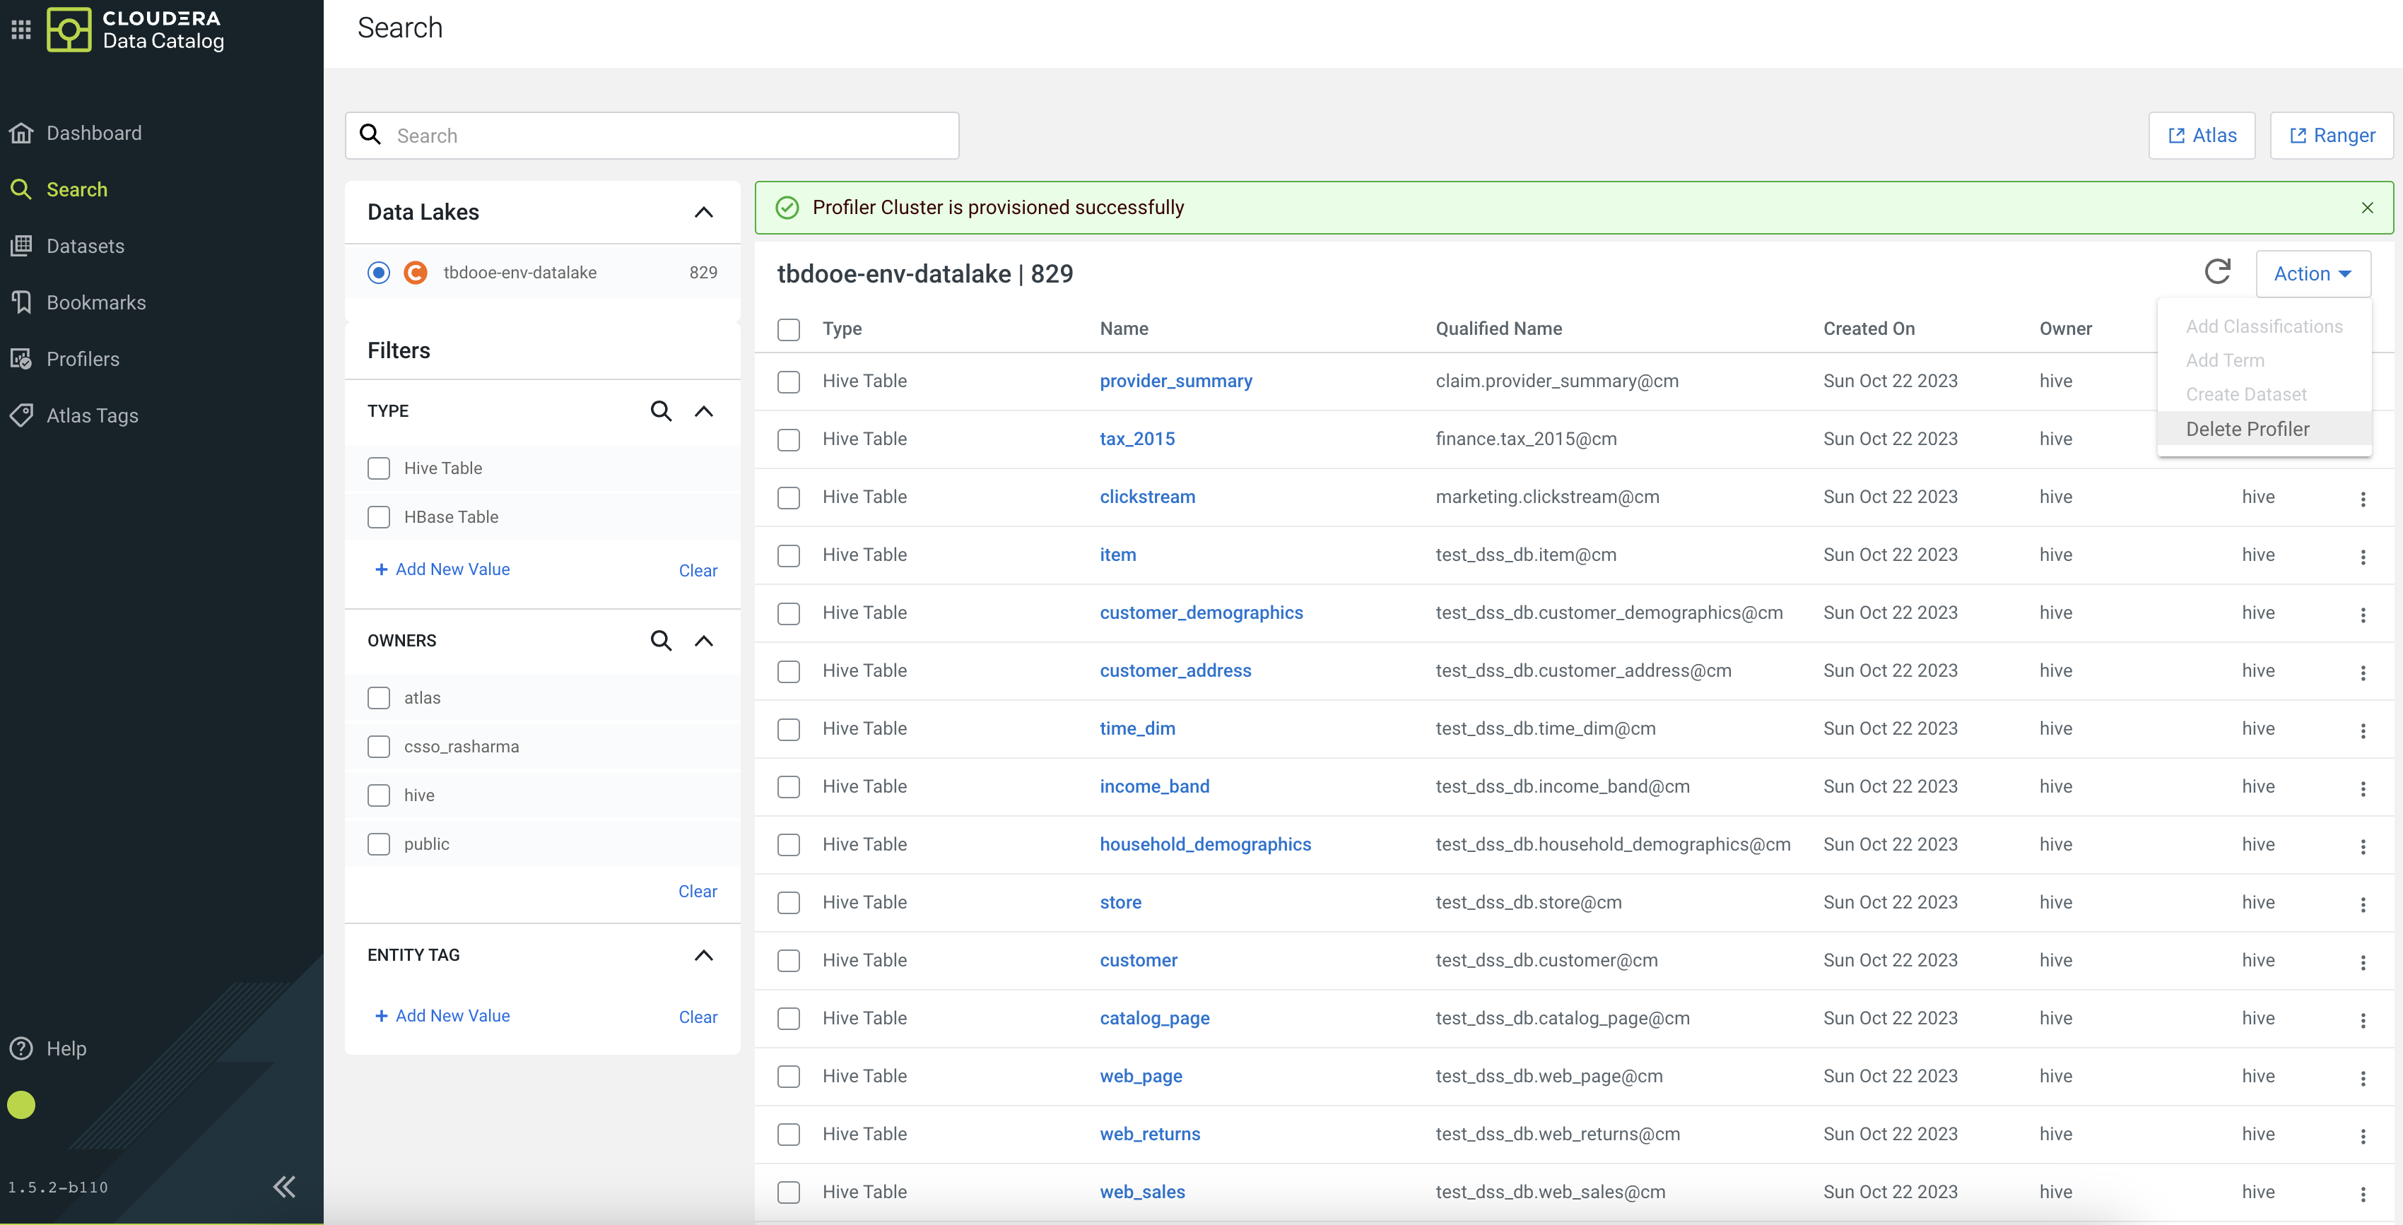2403x1225 pixels.
Task: Collapse the ENTITY TAG filter section
Action: point(703,954)
